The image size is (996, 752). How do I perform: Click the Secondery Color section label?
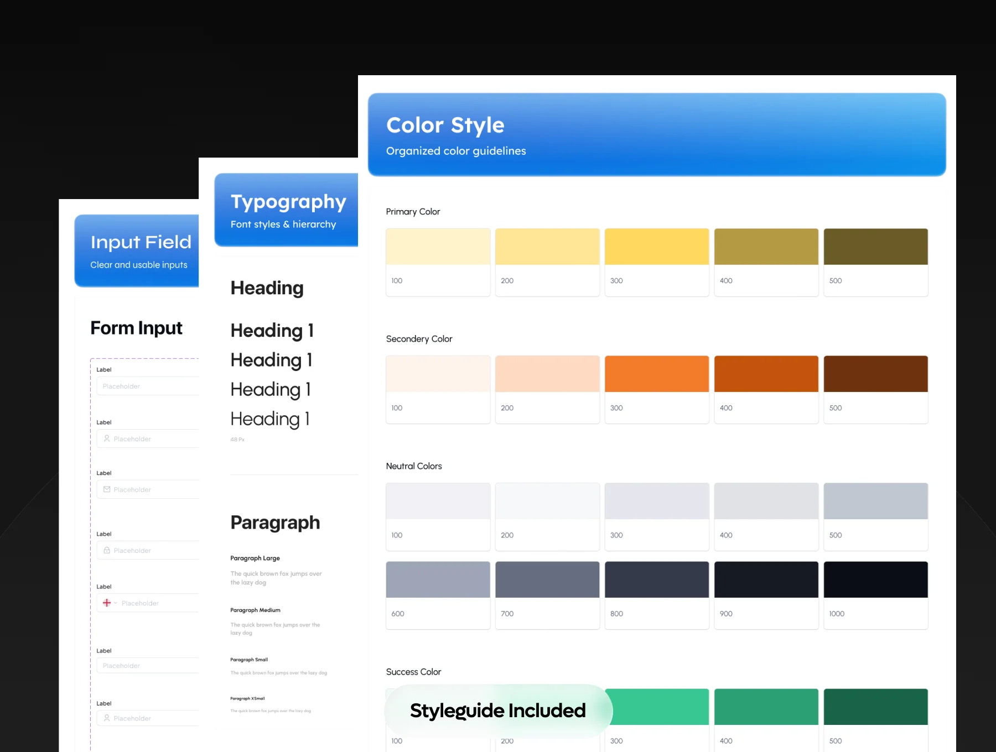419,339
